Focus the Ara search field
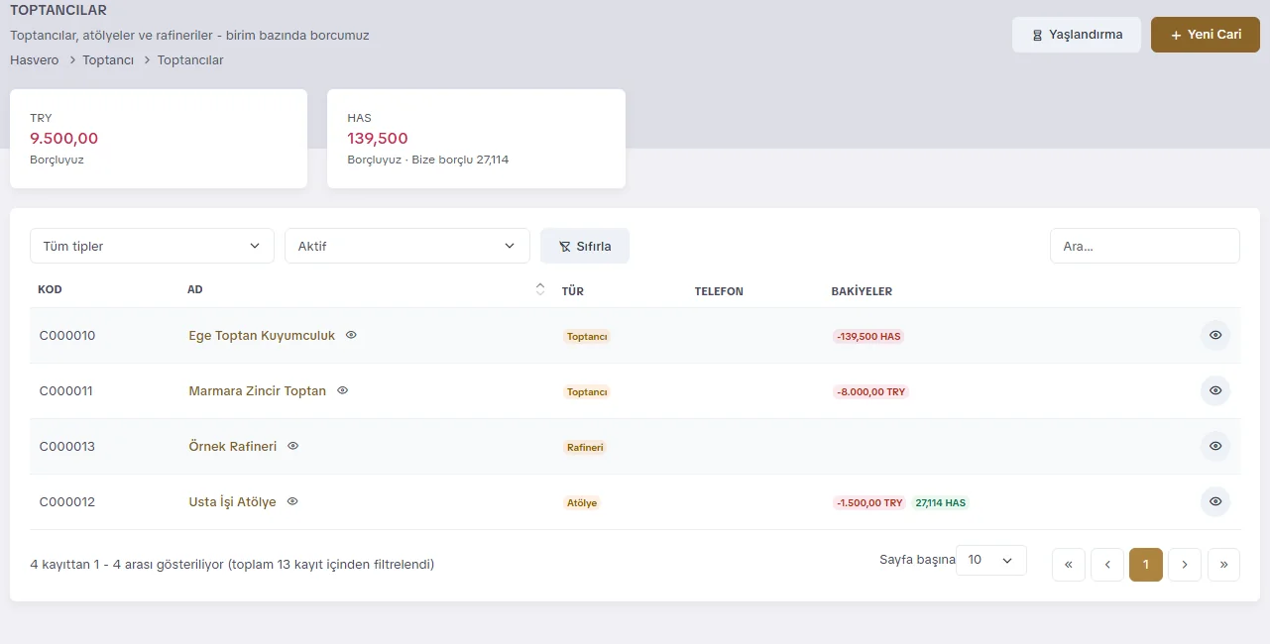The width and height of the screenshot is (1270, 644). [x=1145, y=246]
